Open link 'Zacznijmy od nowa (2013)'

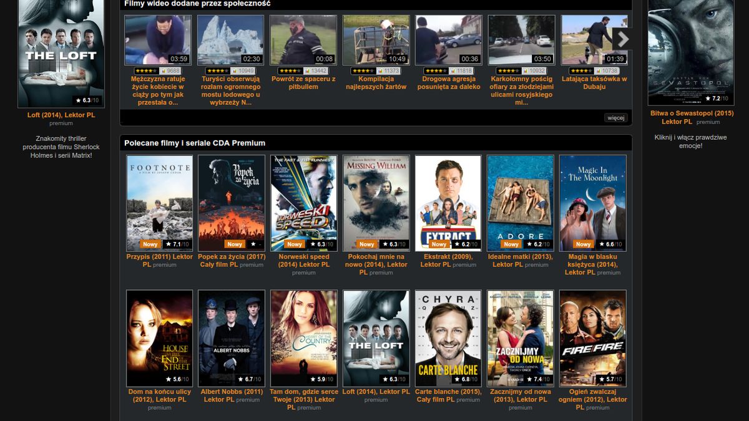click(x=521, y=395)
